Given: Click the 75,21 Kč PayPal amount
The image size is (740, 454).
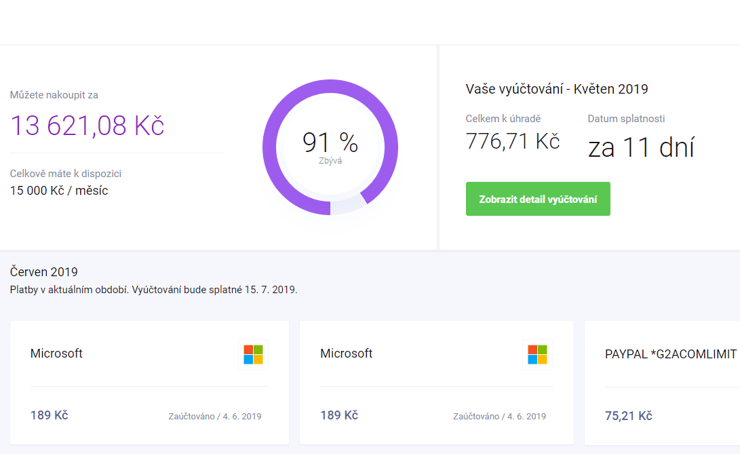Looking at the screenshot, I should click(629, 416).
